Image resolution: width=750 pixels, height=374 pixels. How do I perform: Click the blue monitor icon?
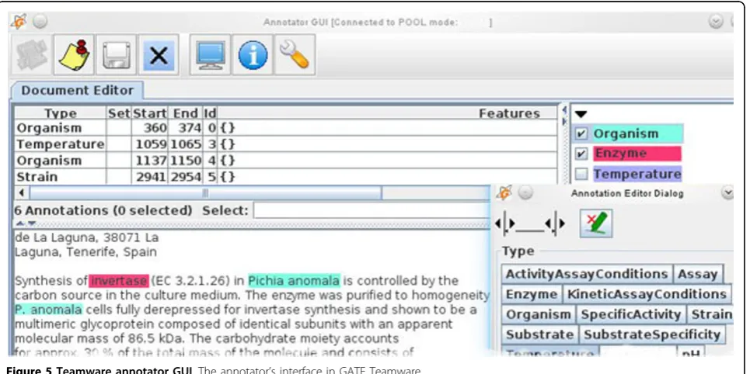coord(210,56)
